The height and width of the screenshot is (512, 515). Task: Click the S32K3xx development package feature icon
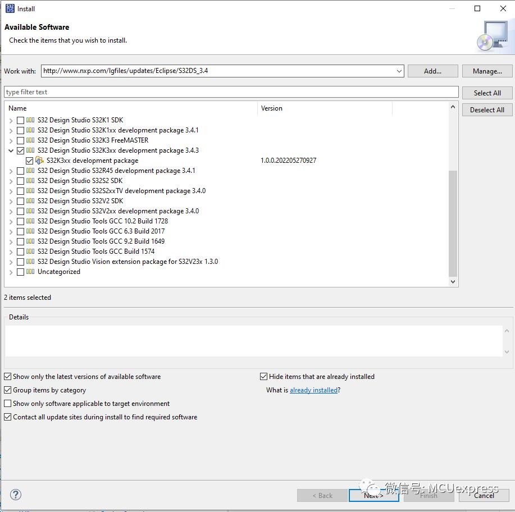tap(39, 160)
